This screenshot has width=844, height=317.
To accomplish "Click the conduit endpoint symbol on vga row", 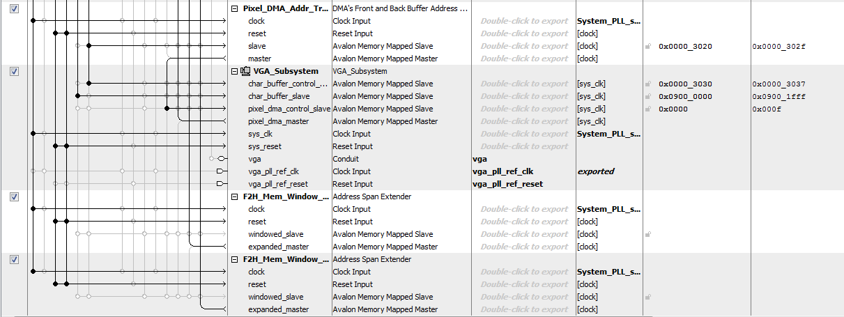I will 221,159.
